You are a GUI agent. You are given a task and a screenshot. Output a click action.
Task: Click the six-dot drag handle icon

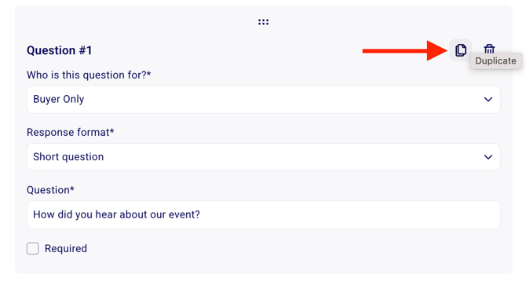(x=263, y=22)
